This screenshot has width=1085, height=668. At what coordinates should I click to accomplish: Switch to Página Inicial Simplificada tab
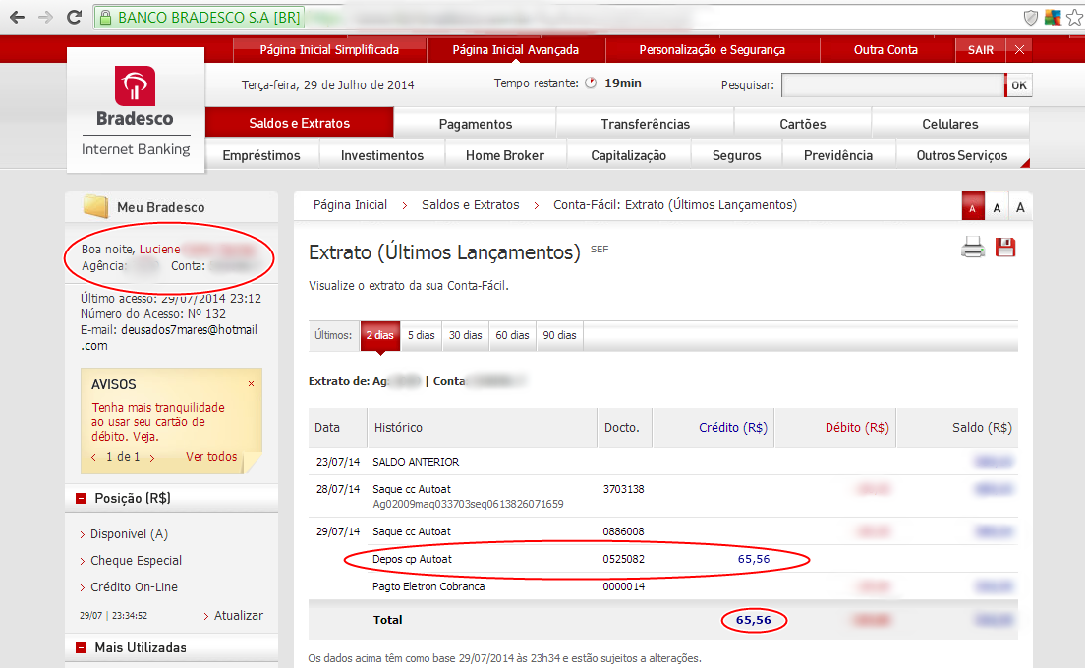click(329, 50)
